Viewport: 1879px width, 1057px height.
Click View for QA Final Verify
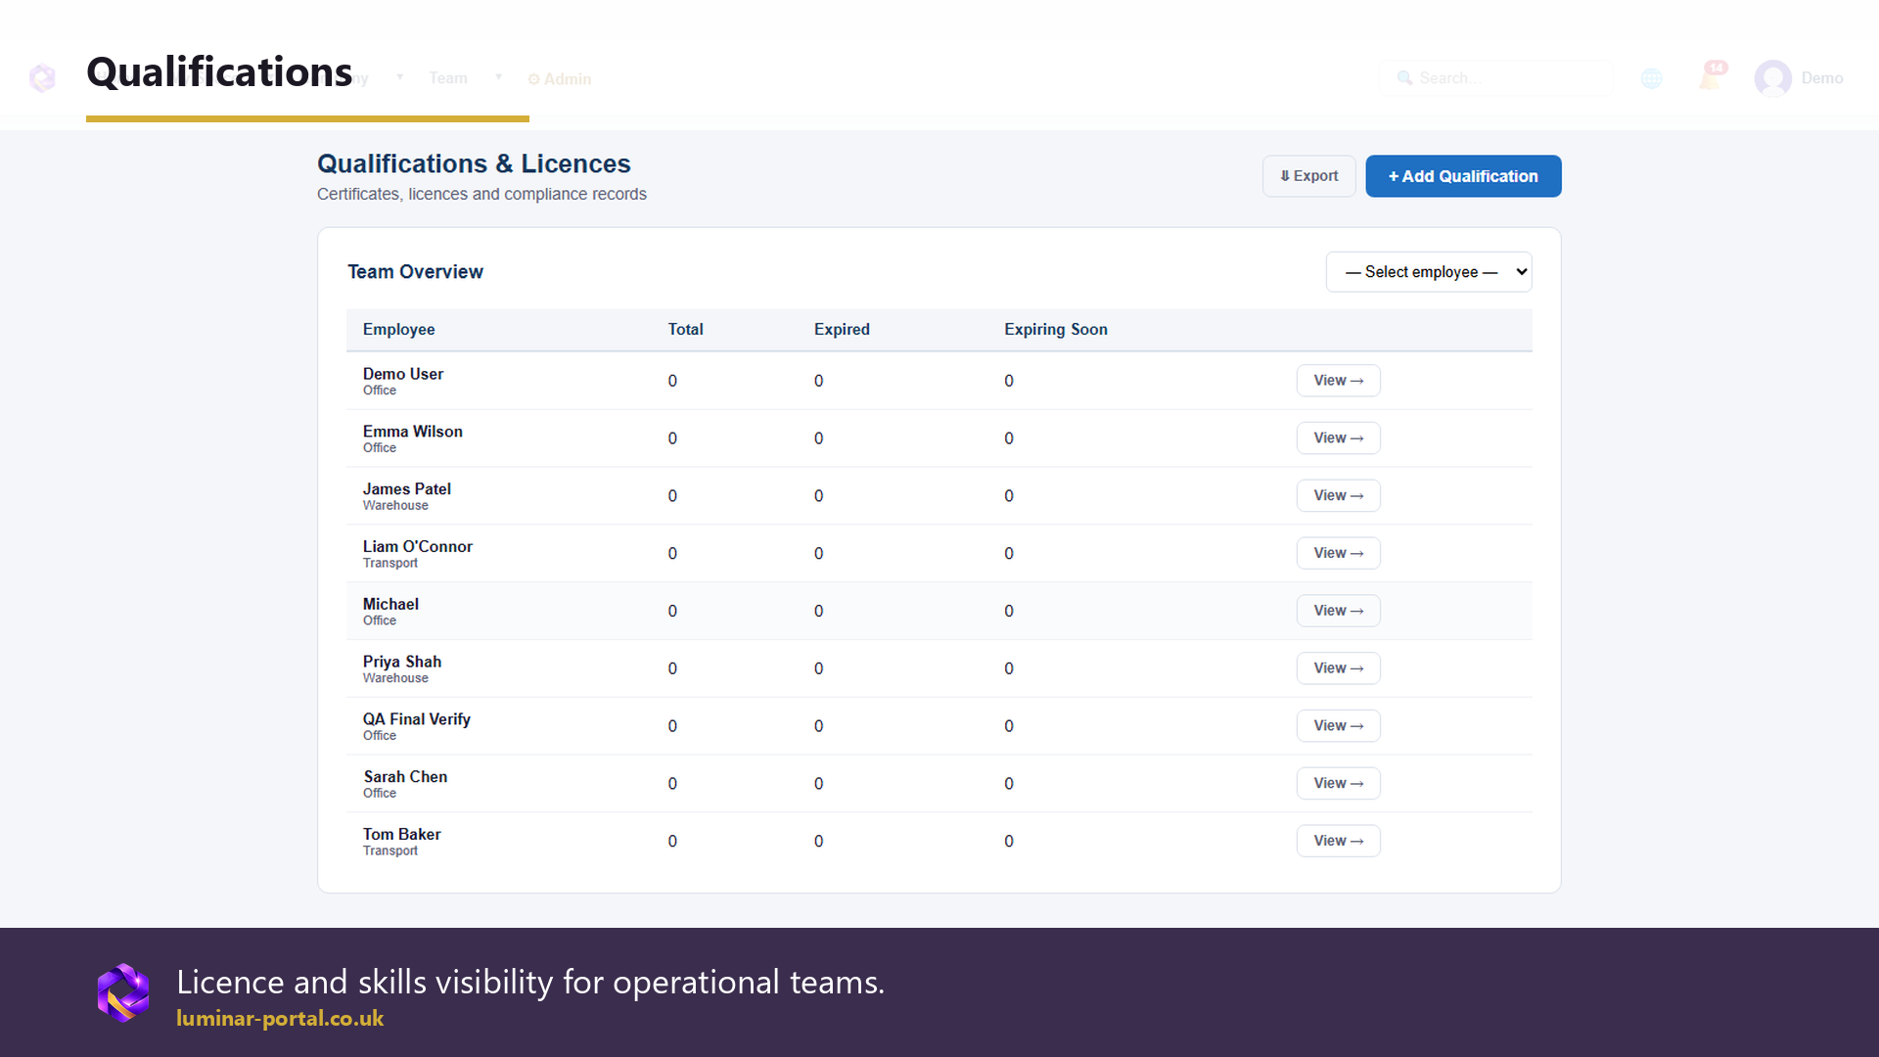[1338, 726]
